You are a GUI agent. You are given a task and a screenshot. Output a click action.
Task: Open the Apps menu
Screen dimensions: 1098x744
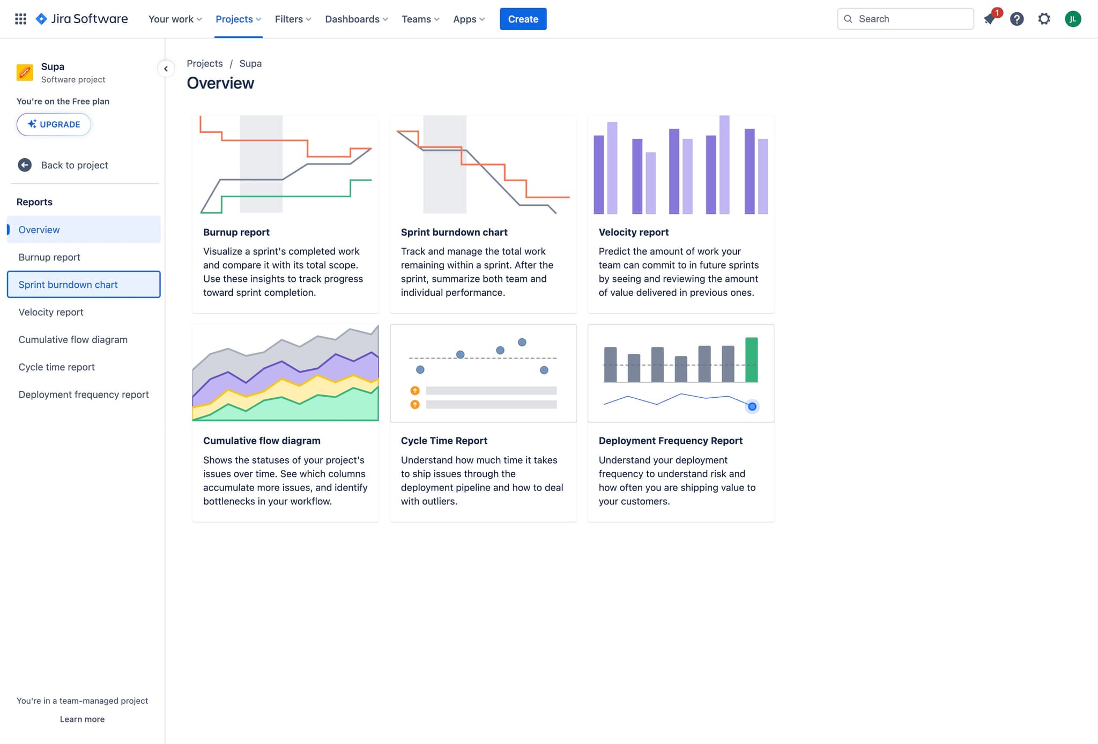tap(469, 19)
